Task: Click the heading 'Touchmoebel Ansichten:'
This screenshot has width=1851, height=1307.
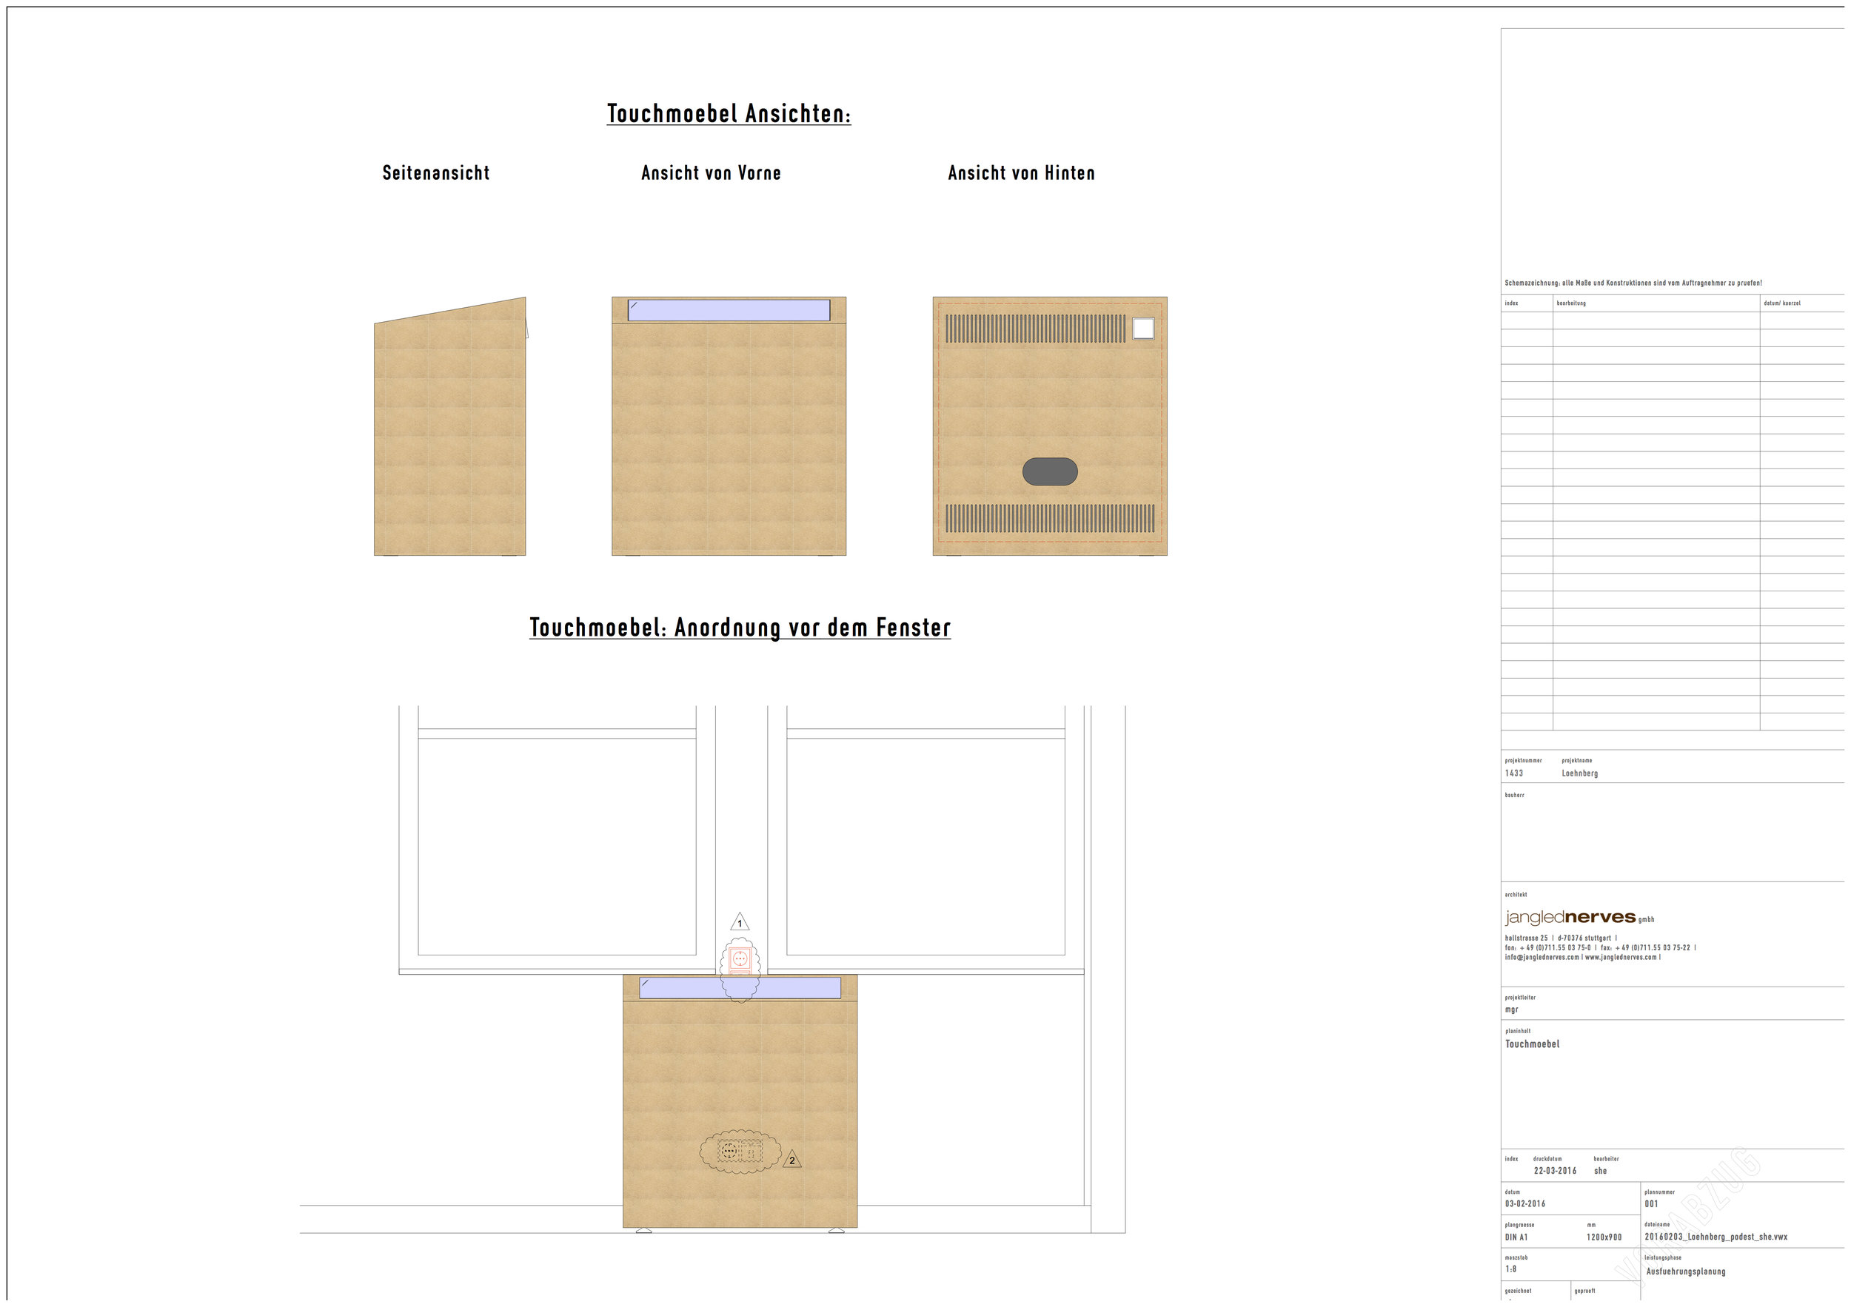Action: click(x=729, y=114)
